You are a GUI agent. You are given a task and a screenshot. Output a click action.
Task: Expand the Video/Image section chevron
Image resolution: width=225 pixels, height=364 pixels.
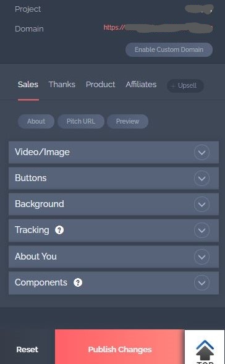click(202, 152)
